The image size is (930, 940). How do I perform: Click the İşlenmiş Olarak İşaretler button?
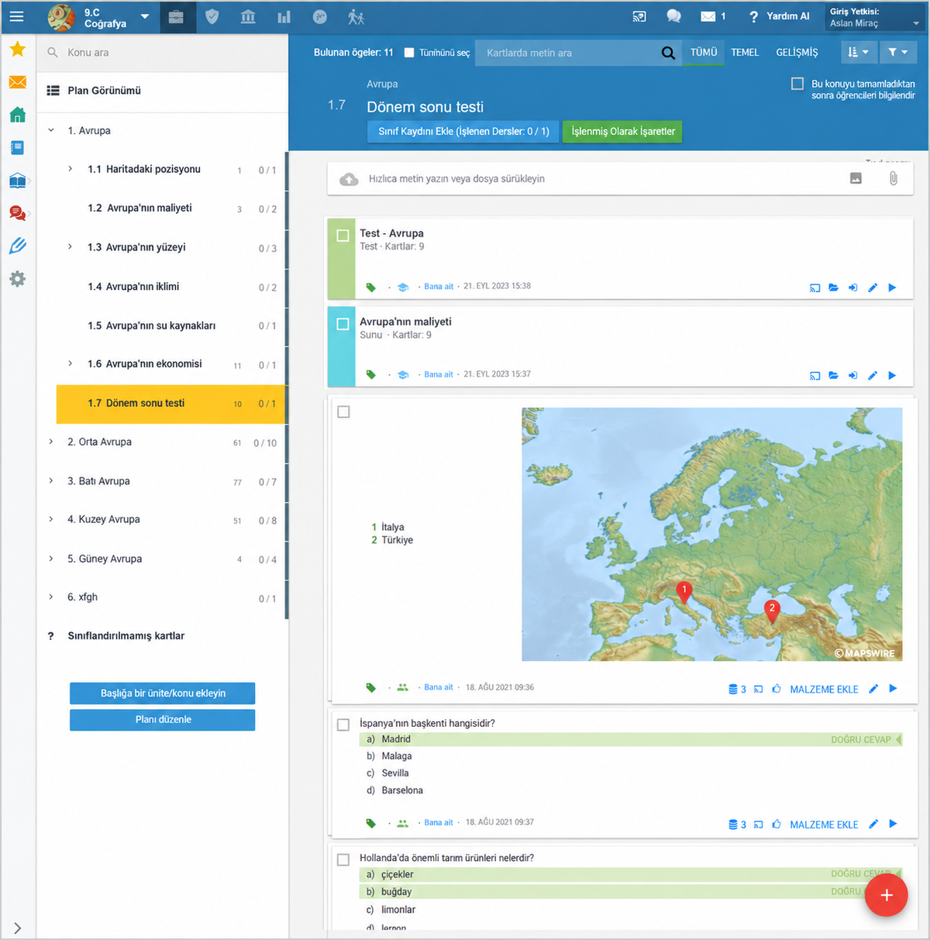[623, 132]
